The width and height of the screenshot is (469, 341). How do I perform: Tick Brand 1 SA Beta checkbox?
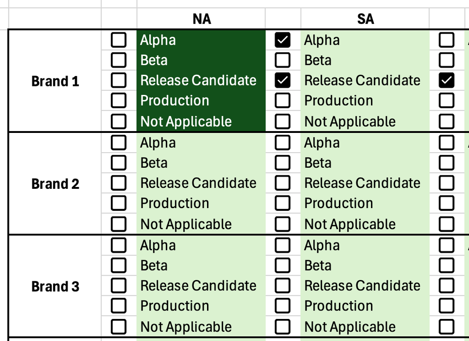coord(282,60)
